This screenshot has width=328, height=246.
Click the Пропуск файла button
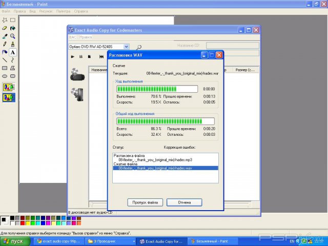click(145, 202)
